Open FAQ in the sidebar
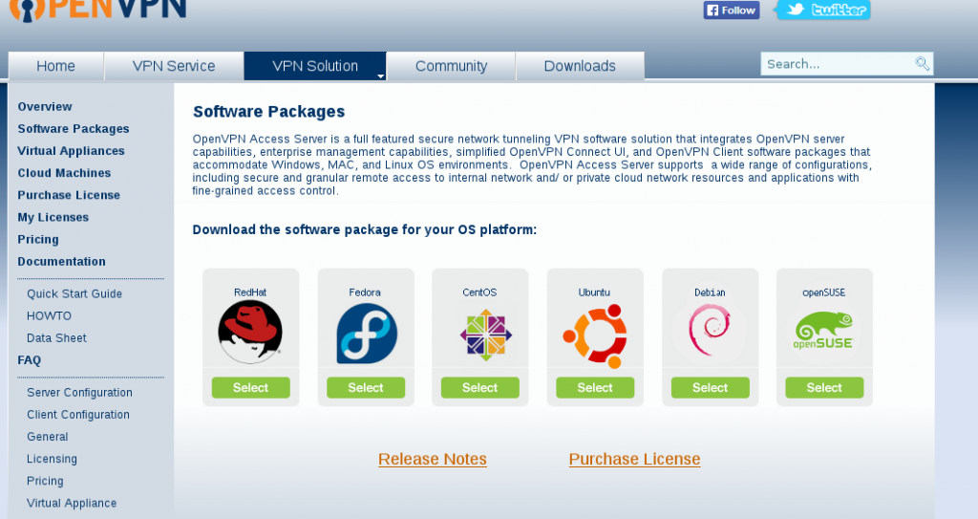This screenshot has width=978, height=519. [30, 360]
